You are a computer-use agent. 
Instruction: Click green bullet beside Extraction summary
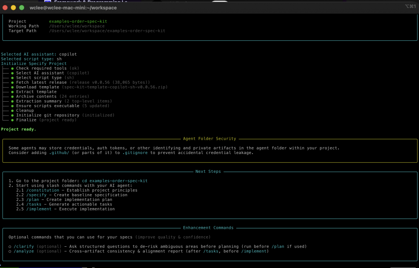pyautogui.click(x=12, y=101)
